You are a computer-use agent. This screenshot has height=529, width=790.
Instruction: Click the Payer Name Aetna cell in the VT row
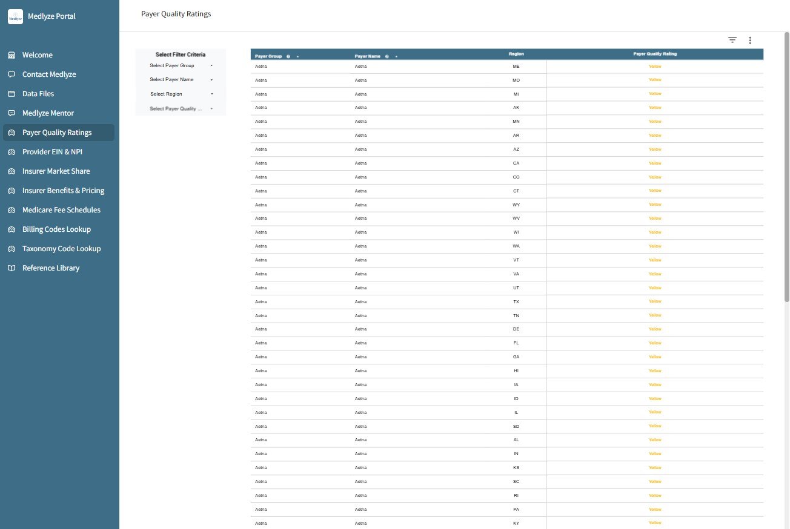coord(361,260)
